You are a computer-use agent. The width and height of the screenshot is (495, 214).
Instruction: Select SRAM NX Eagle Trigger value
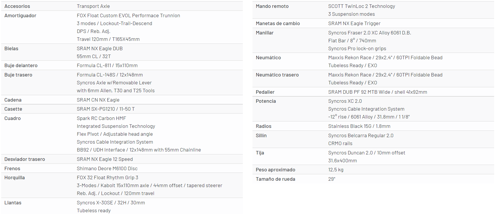[x=354, y=23]
